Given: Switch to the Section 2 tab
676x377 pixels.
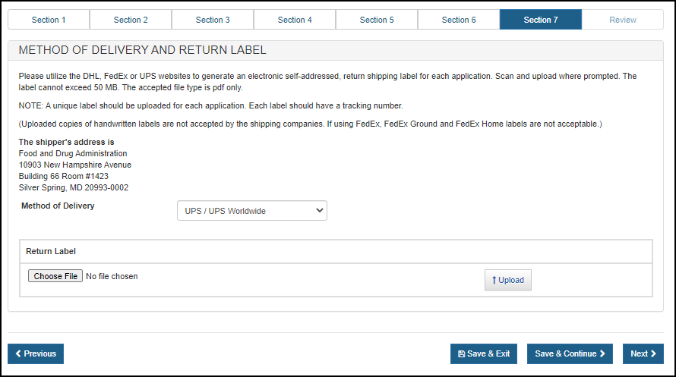Looking at the screenshot, I should pos(131,20).
